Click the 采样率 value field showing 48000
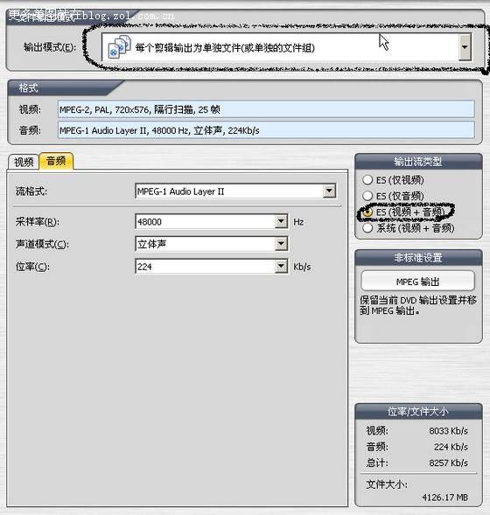The width and height of the screenshot is (490, 515). 205,222
